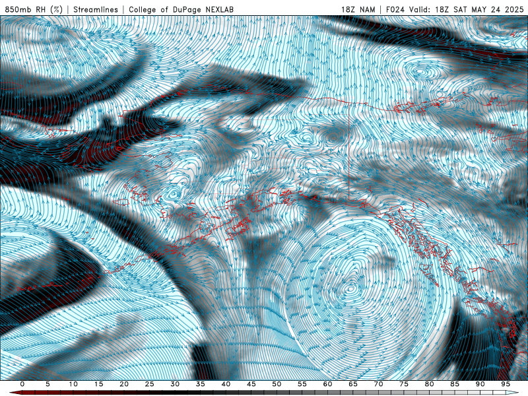Image resolution: width=528 pixels, height=396 pixels.
Task: Click the "70" value on the RH scale
Action: (378, 384)
